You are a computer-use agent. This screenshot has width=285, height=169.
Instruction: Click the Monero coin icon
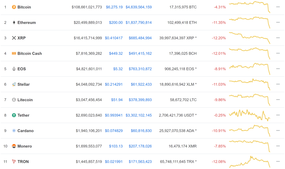13,146
